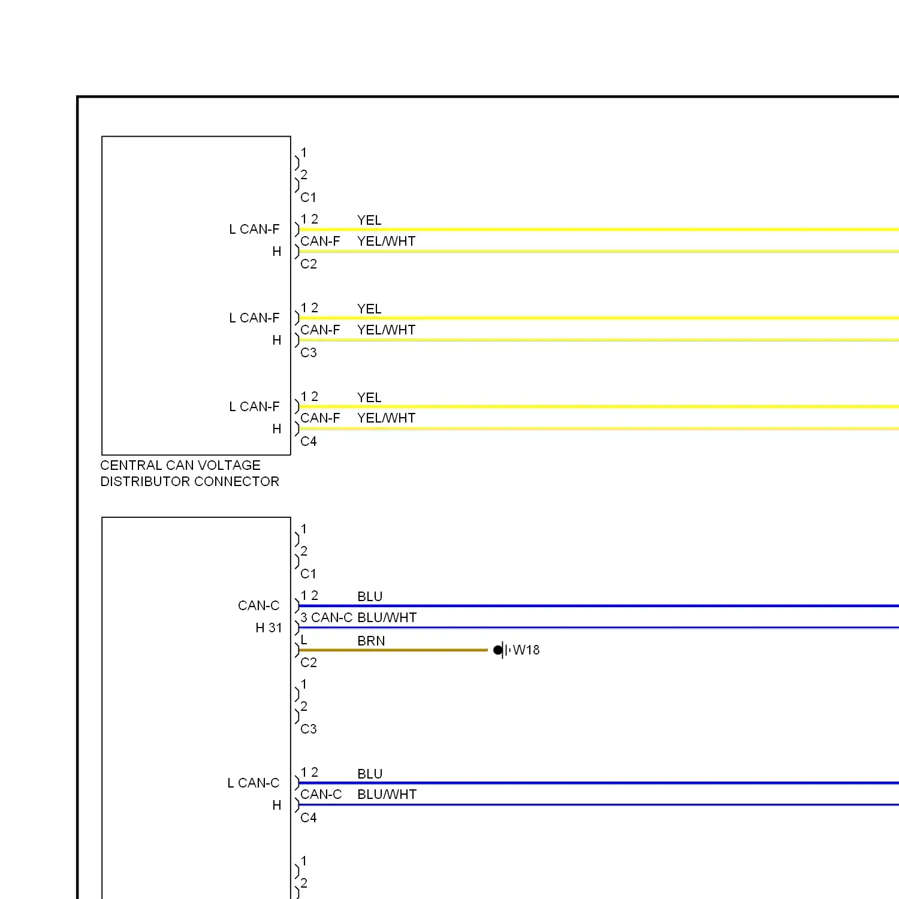Click the L CAN-F label beside connector C4
The image size is (899, 899).
(254, 406)
